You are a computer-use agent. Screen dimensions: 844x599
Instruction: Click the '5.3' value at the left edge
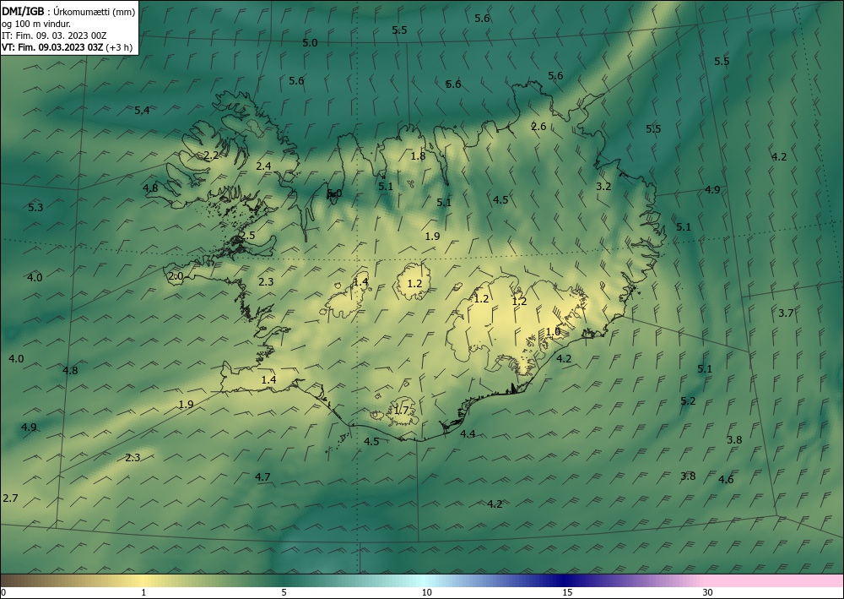tap(35, 207)
